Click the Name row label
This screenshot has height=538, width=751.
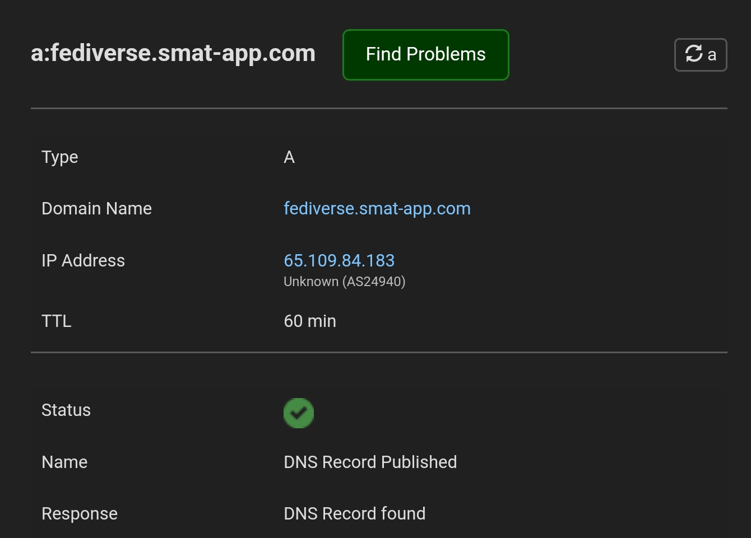(x=64, y=462)
